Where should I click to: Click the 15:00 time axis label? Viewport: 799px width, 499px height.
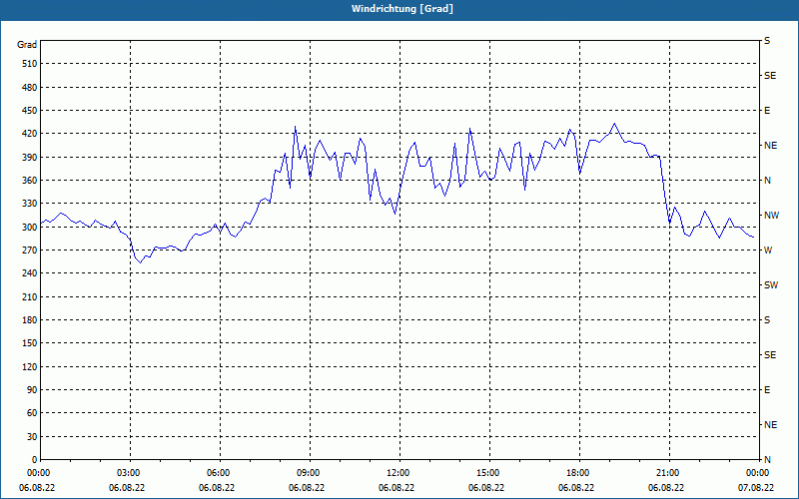pyautogui.click(x=489, y=473)
